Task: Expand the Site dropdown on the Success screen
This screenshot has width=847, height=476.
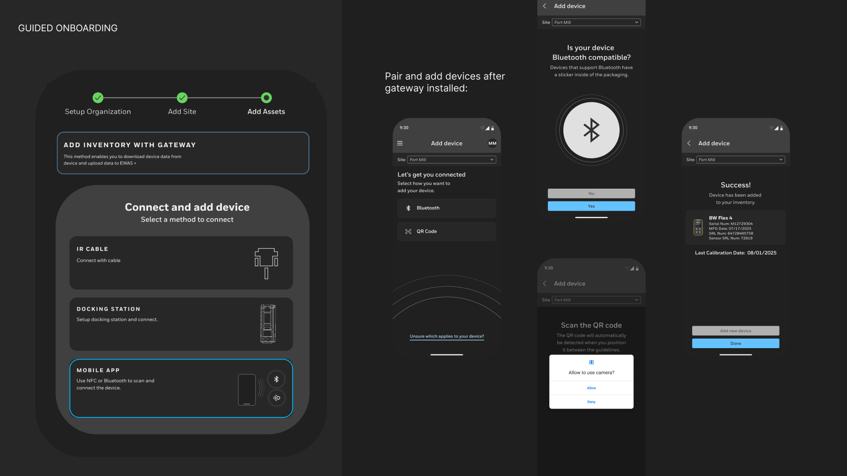Action: click(x=740, y=160)
